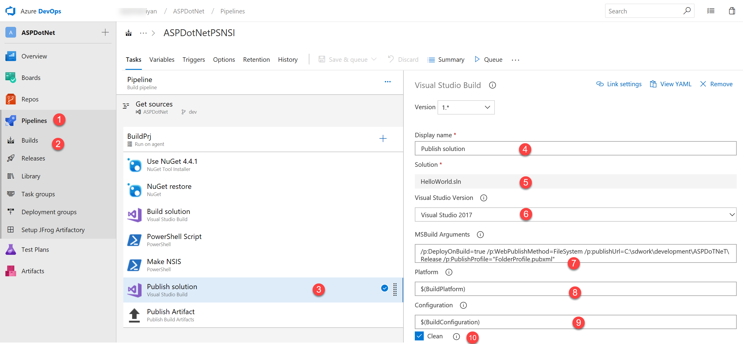Viewport: 743px width, 344px height.
Task: Remove the Visual Studio Build task
Action: (716, 84)
